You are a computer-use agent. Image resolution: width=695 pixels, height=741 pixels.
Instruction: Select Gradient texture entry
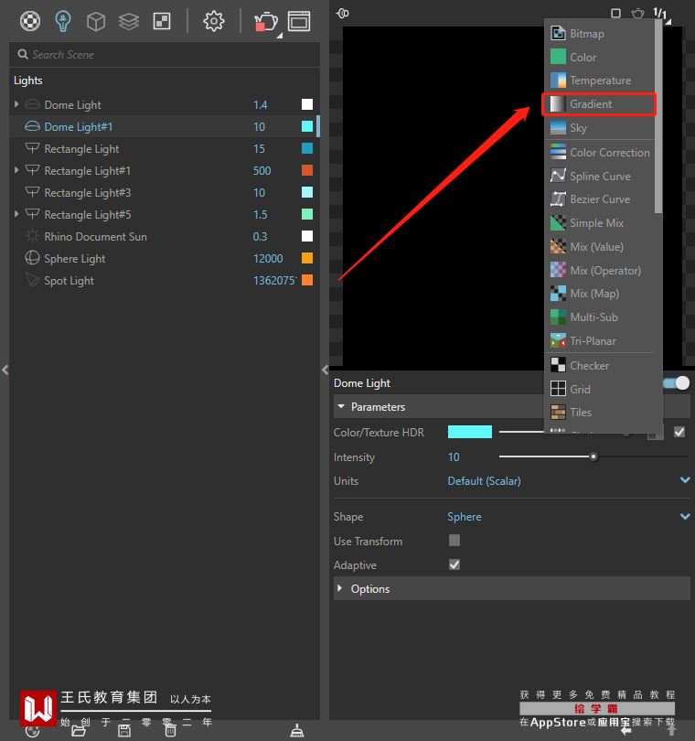point(599,104)
